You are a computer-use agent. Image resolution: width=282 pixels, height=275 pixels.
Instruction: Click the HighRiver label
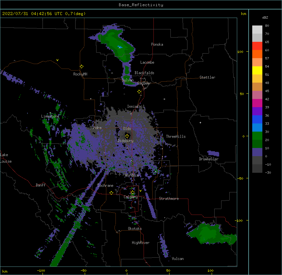tap(141, 243)
